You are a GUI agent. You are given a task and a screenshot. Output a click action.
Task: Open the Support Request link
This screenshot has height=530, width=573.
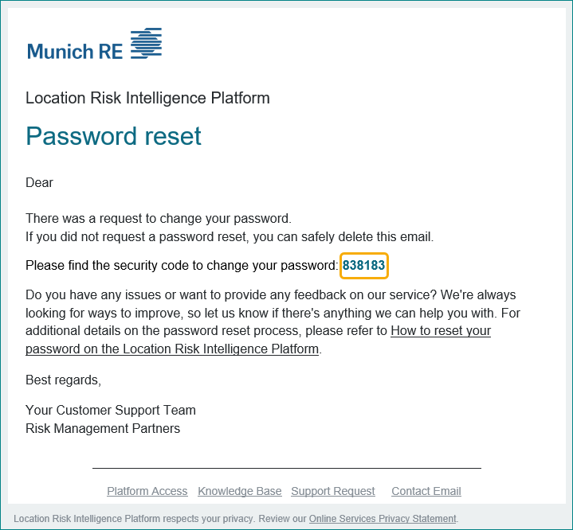pyautogui.click(x=333, y=491)
